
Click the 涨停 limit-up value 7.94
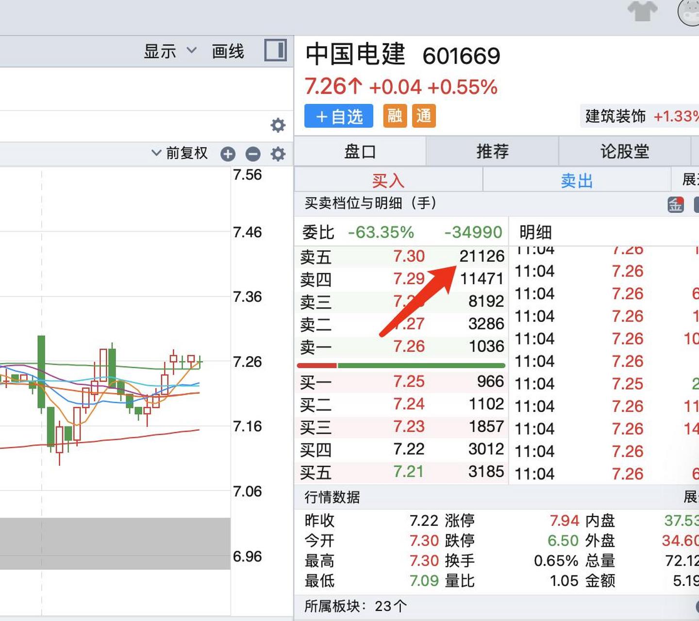(x=565, y=521)
